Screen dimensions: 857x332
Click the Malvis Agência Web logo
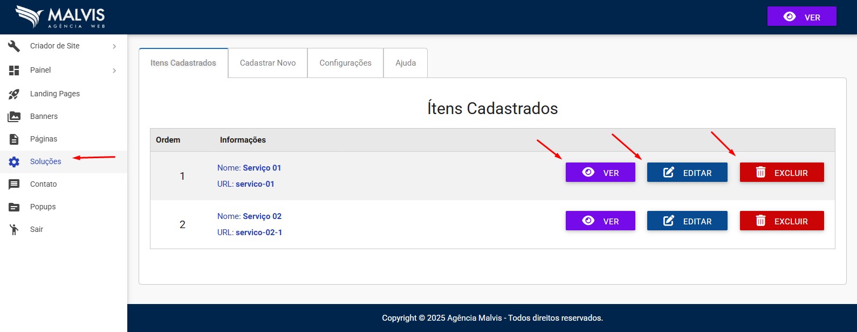pos(60,17)
